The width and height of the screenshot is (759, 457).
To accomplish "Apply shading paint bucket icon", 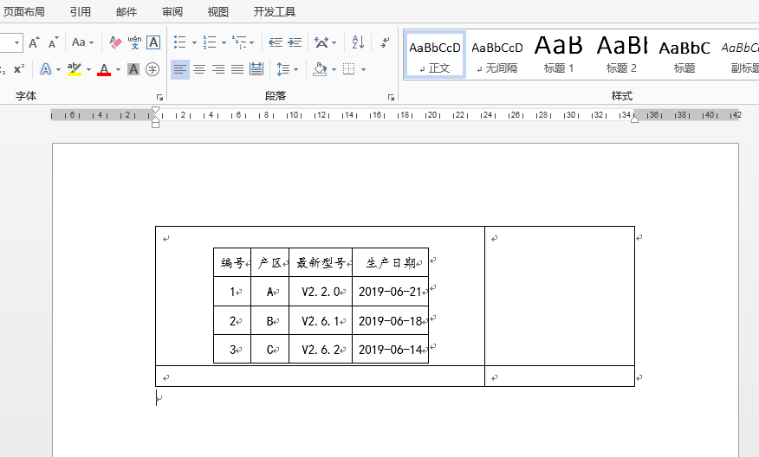I will tap(320, 69).
